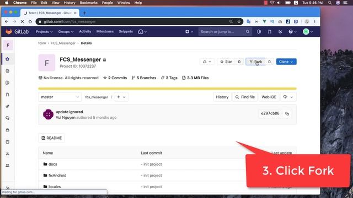353x198 pixels.
Task: Open commit History button
Action: [x=222, y=97]
